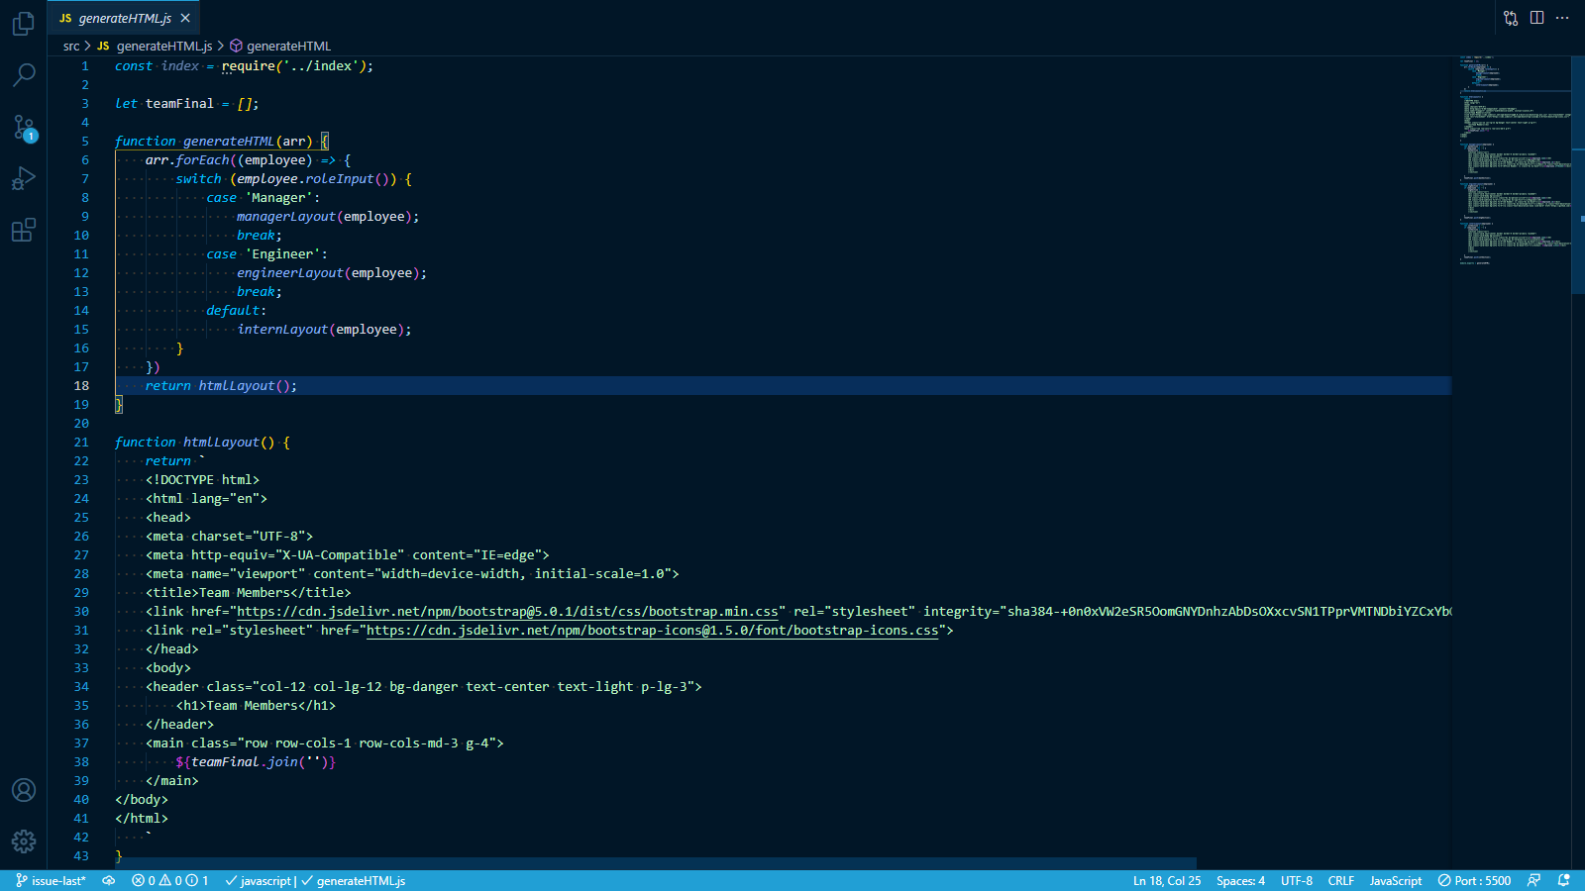This screenshot has height=891, width=1585.
Task: Click the Spaces: 4 indentation indicator
Action: point(1239,880)
